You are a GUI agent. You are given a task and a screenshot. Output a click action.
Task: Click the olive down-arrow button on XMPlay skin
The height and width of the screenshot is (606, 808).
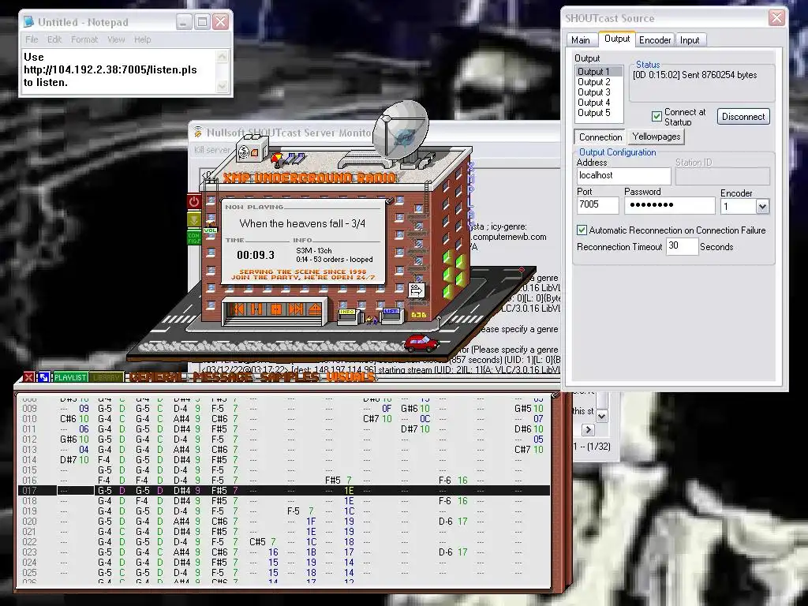point(194,220)
